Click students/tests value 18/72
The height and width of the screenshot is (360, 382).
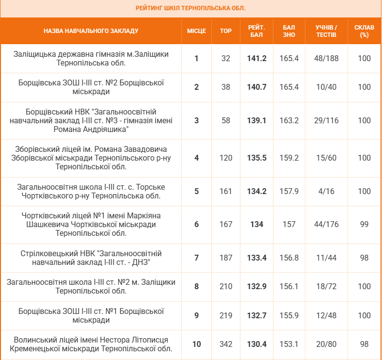click(x=326, y=287)
